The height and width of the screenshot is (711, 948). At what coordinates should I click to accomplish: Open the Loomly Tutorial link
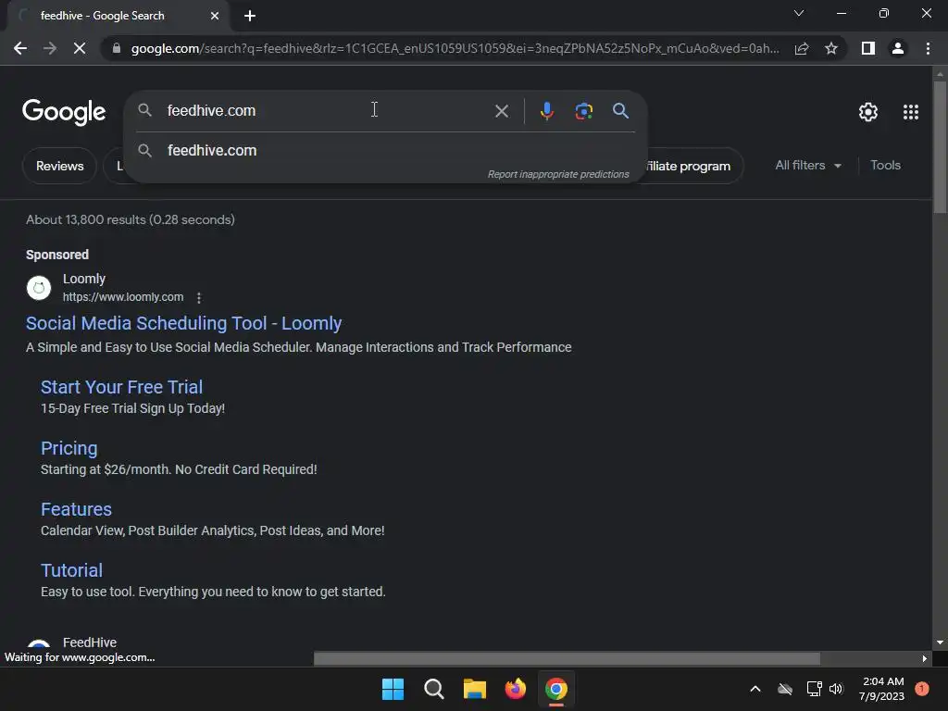pyautogui.click(x=71, y=570)
